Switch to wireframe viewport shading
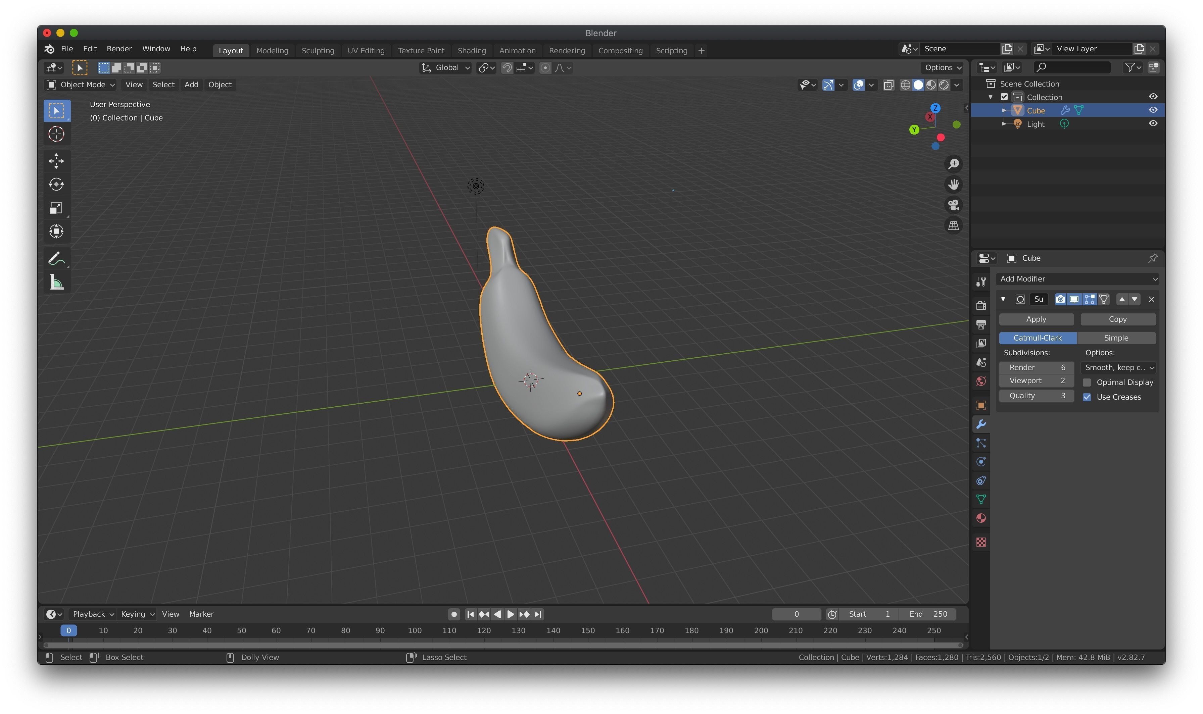 pos(905,85)
